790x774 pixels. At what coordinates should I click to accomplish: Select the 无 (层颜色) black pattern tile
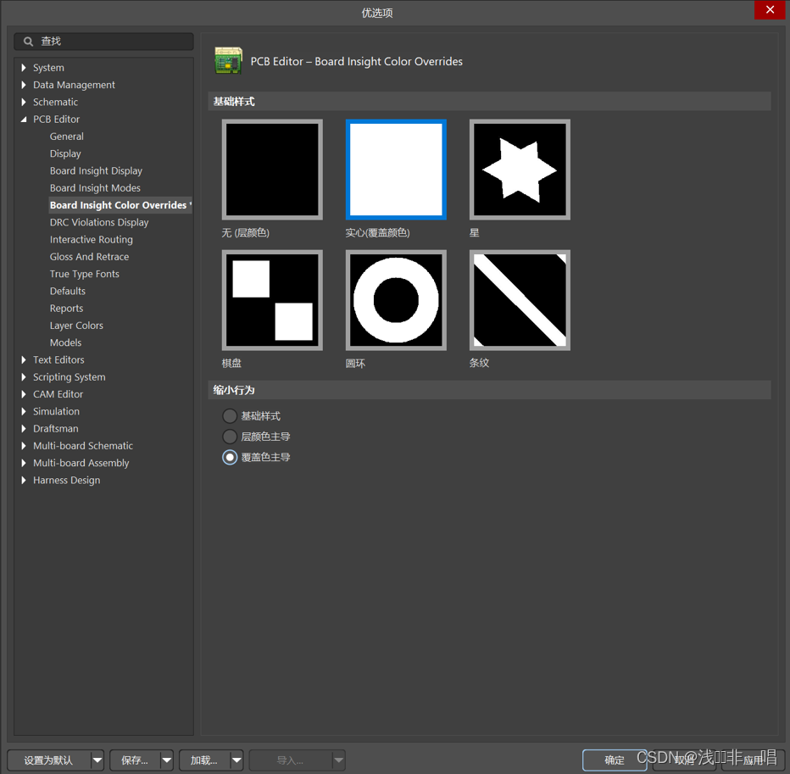pyautogui.click(x=272, y=170)
